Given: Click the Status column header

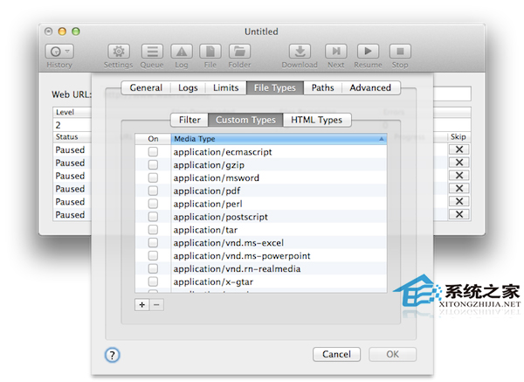Looking at the screenshot, I should click(72, 137).
